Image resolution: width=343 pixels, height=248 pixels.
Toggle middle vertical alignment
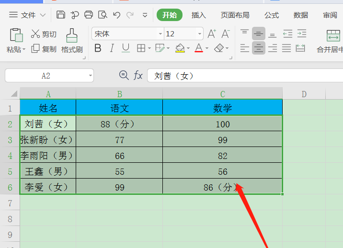pyautogui.click(x=259, y=34)
